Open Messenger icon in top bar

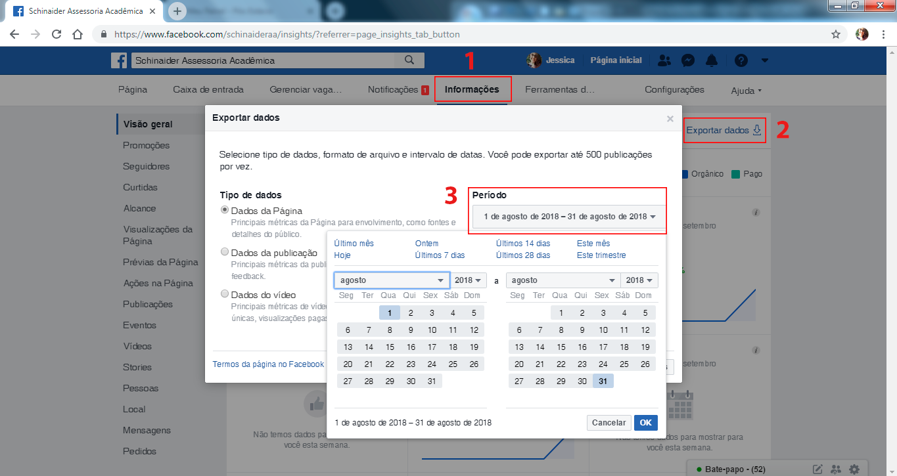(688, 60)
